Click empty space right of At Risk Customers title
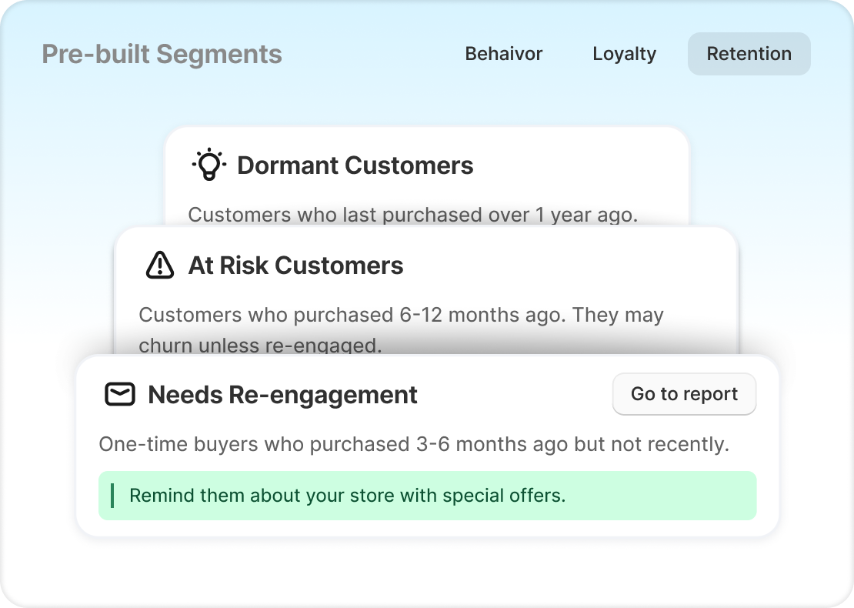 pos(569,266)
